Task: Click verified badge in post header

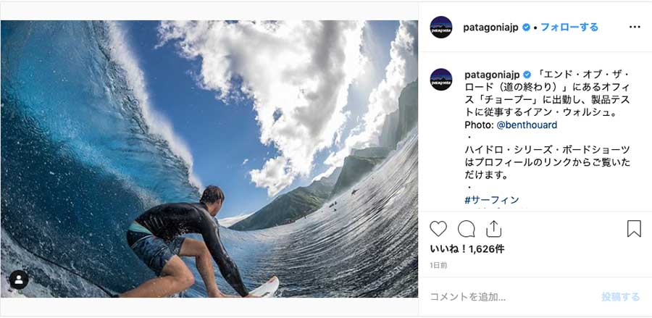Action: pos(526,28)
